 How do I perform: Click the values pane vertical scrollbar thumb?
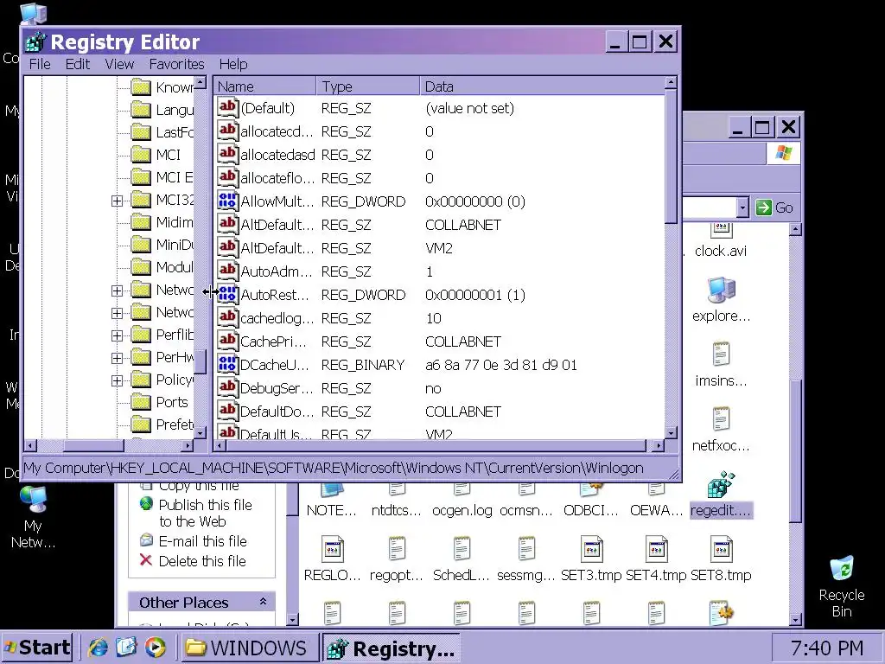tap(671, 158)
